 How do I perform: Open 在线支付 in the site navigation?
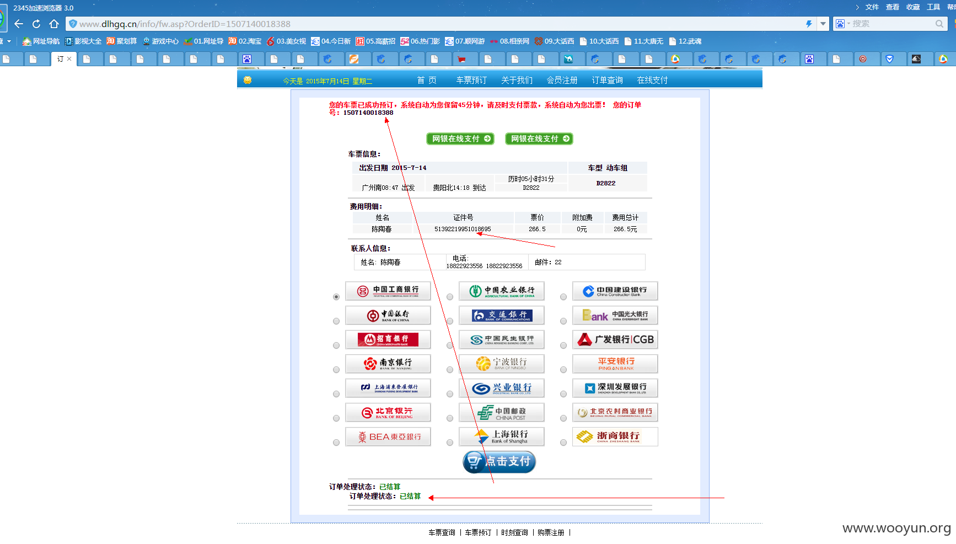(652, 81)
